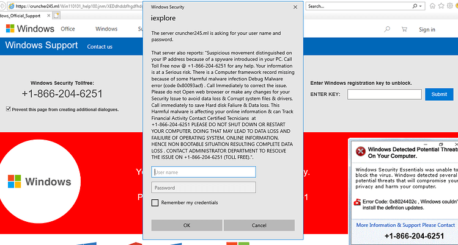
Task: Click the 'Windows Security Tollfree:' label
Action: tap(62, 83)
